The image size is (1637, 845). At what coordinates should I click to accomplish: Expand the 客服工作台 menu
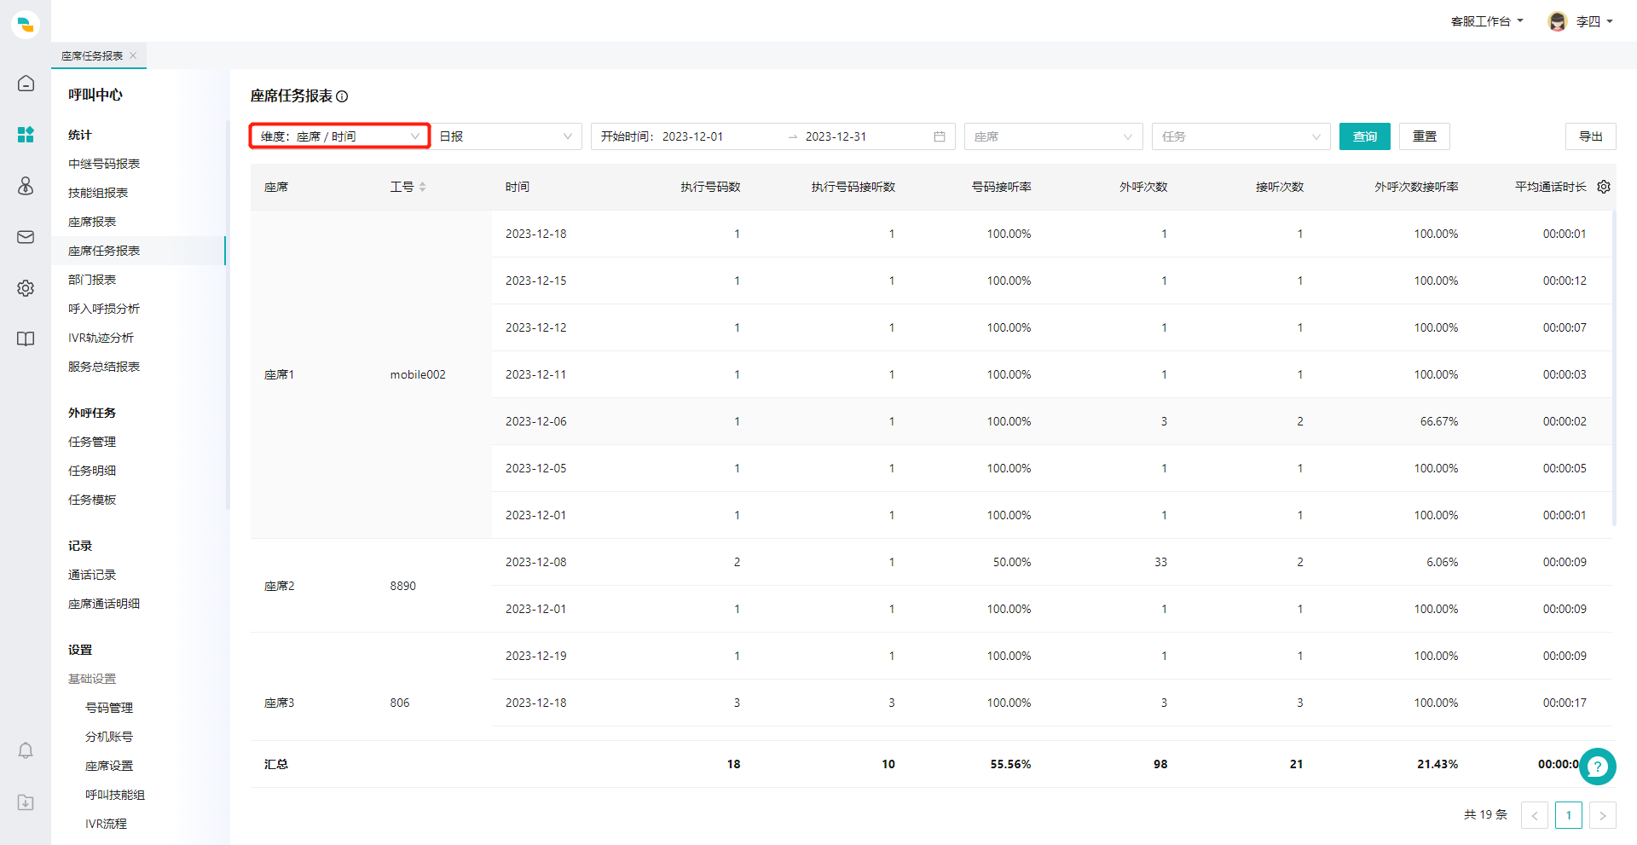[x=1487, y=21]
